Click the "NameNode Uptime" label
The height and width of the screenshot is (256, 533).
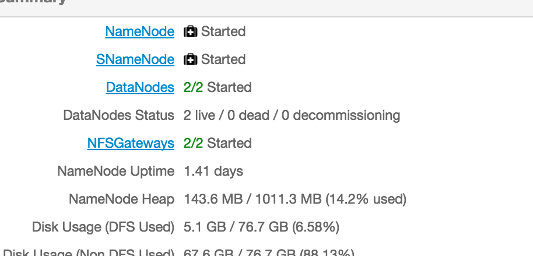coord(115,171)
